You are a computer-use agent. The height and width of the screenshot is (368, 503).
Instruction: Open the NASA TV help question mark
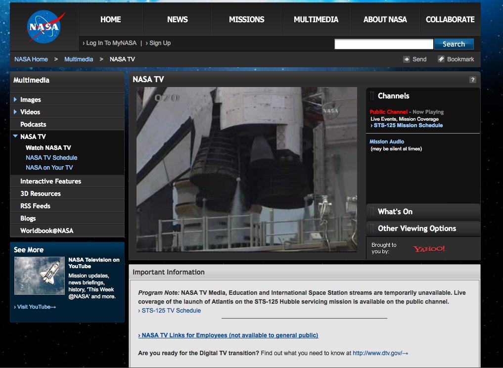[x=472, y=80]
